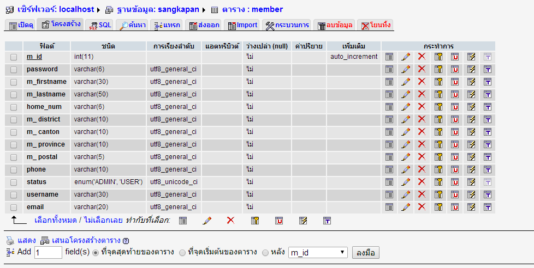The height and width of the screenshot is (268, 534).
Task: Click red X delete icon for m_ postal row
Action: [422, 156]
